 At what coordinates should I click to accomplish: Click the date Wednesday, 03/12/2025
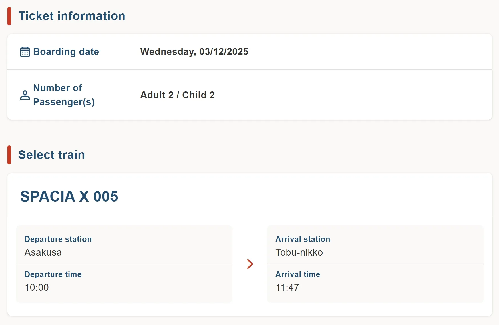point(194,52)
